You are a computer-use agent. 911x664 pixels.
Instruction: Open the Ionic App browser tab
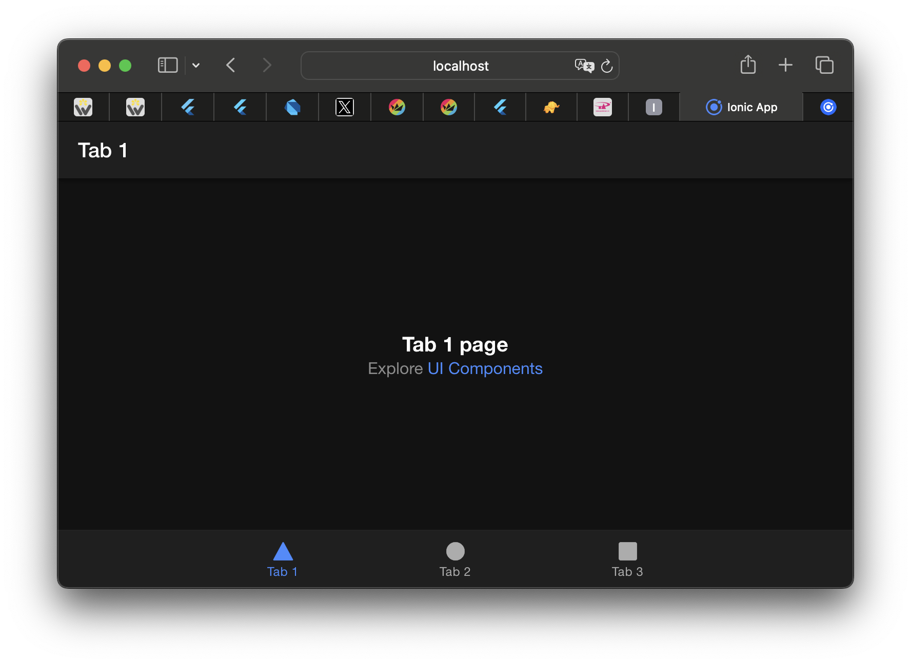[741, 107]
